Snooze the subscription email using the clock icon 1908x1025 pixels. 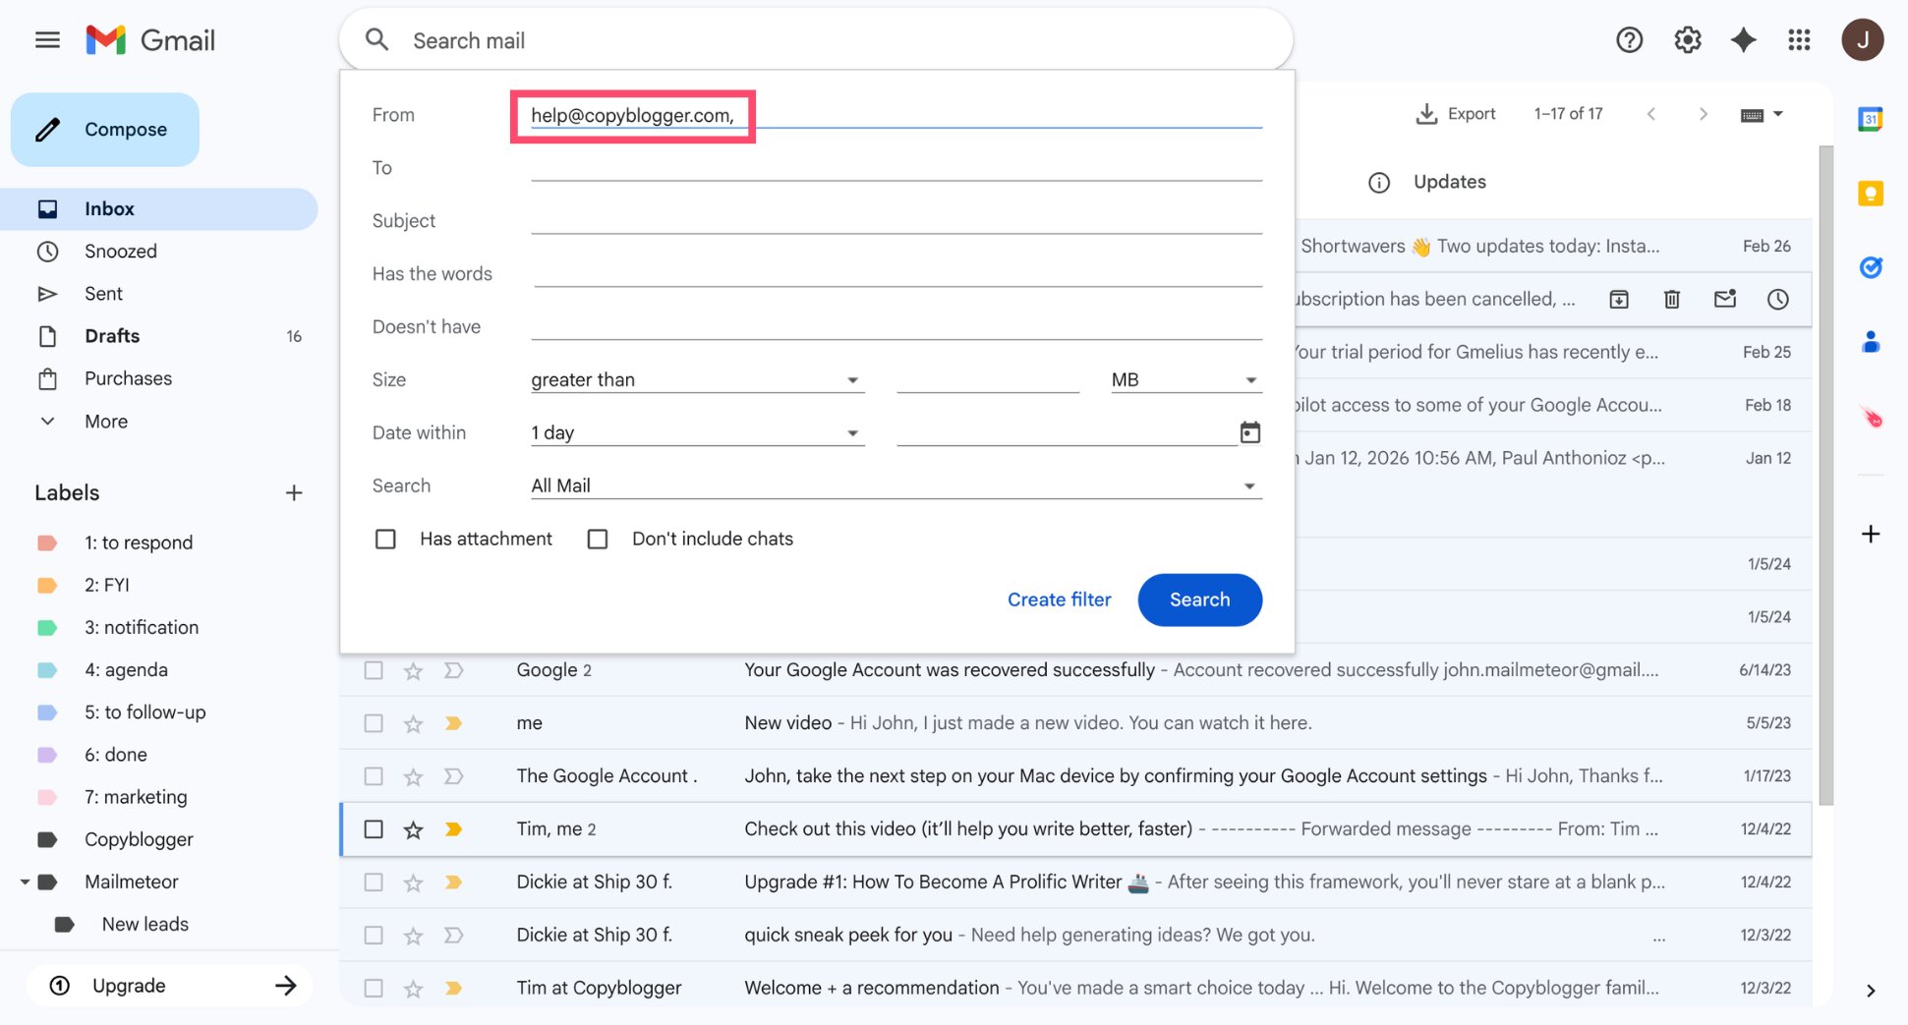[1777, 299]
